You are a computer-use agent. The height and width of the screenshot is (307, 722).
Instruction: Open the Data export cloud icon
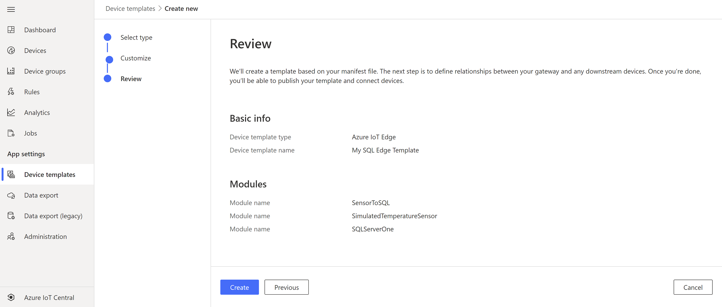click(11, 195)
